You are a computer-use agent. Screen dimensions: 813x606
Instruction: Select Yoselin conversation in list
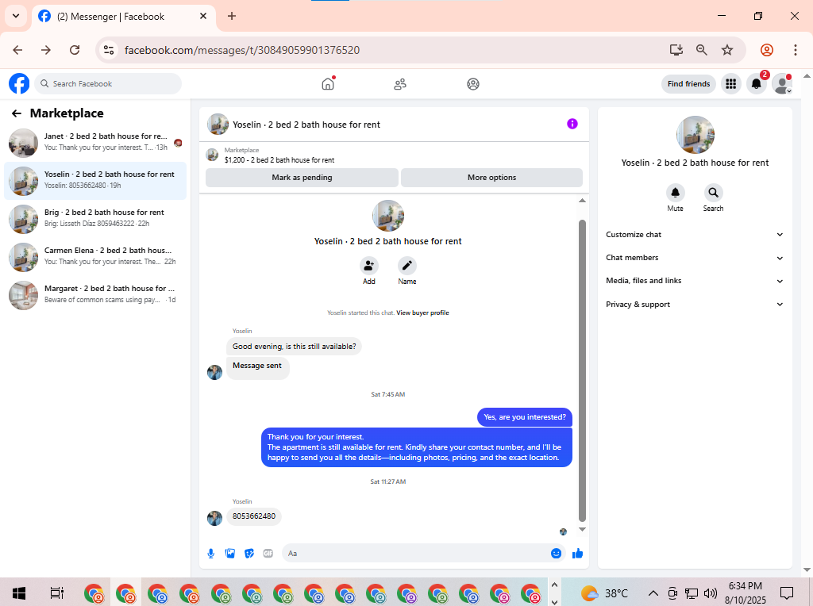pos(95,181)
